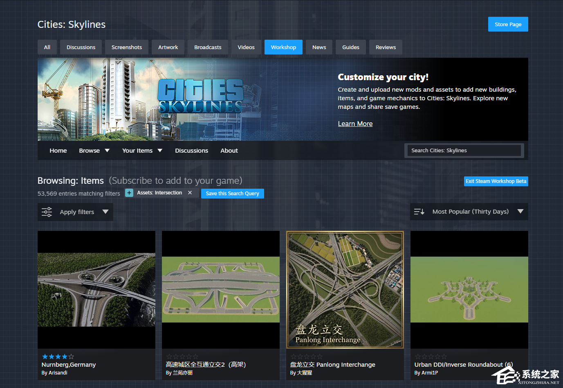Go to Workshop Home

(58, 151)
